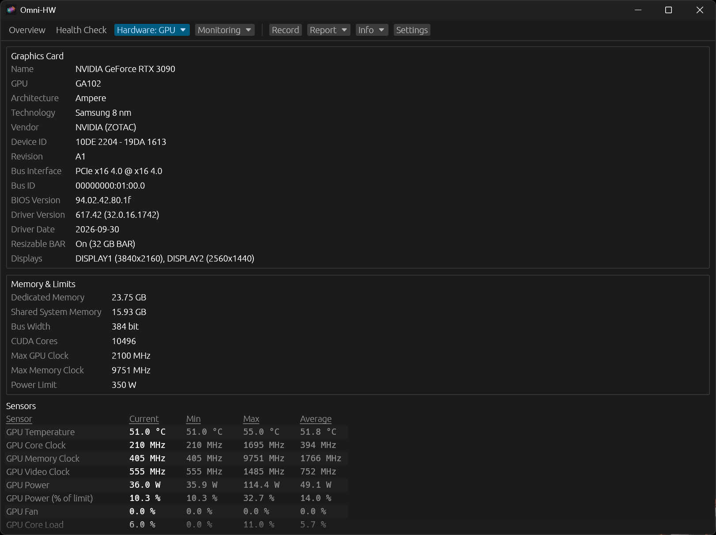
Task: Click the driver date 2026-09-30
Action: 97,229
